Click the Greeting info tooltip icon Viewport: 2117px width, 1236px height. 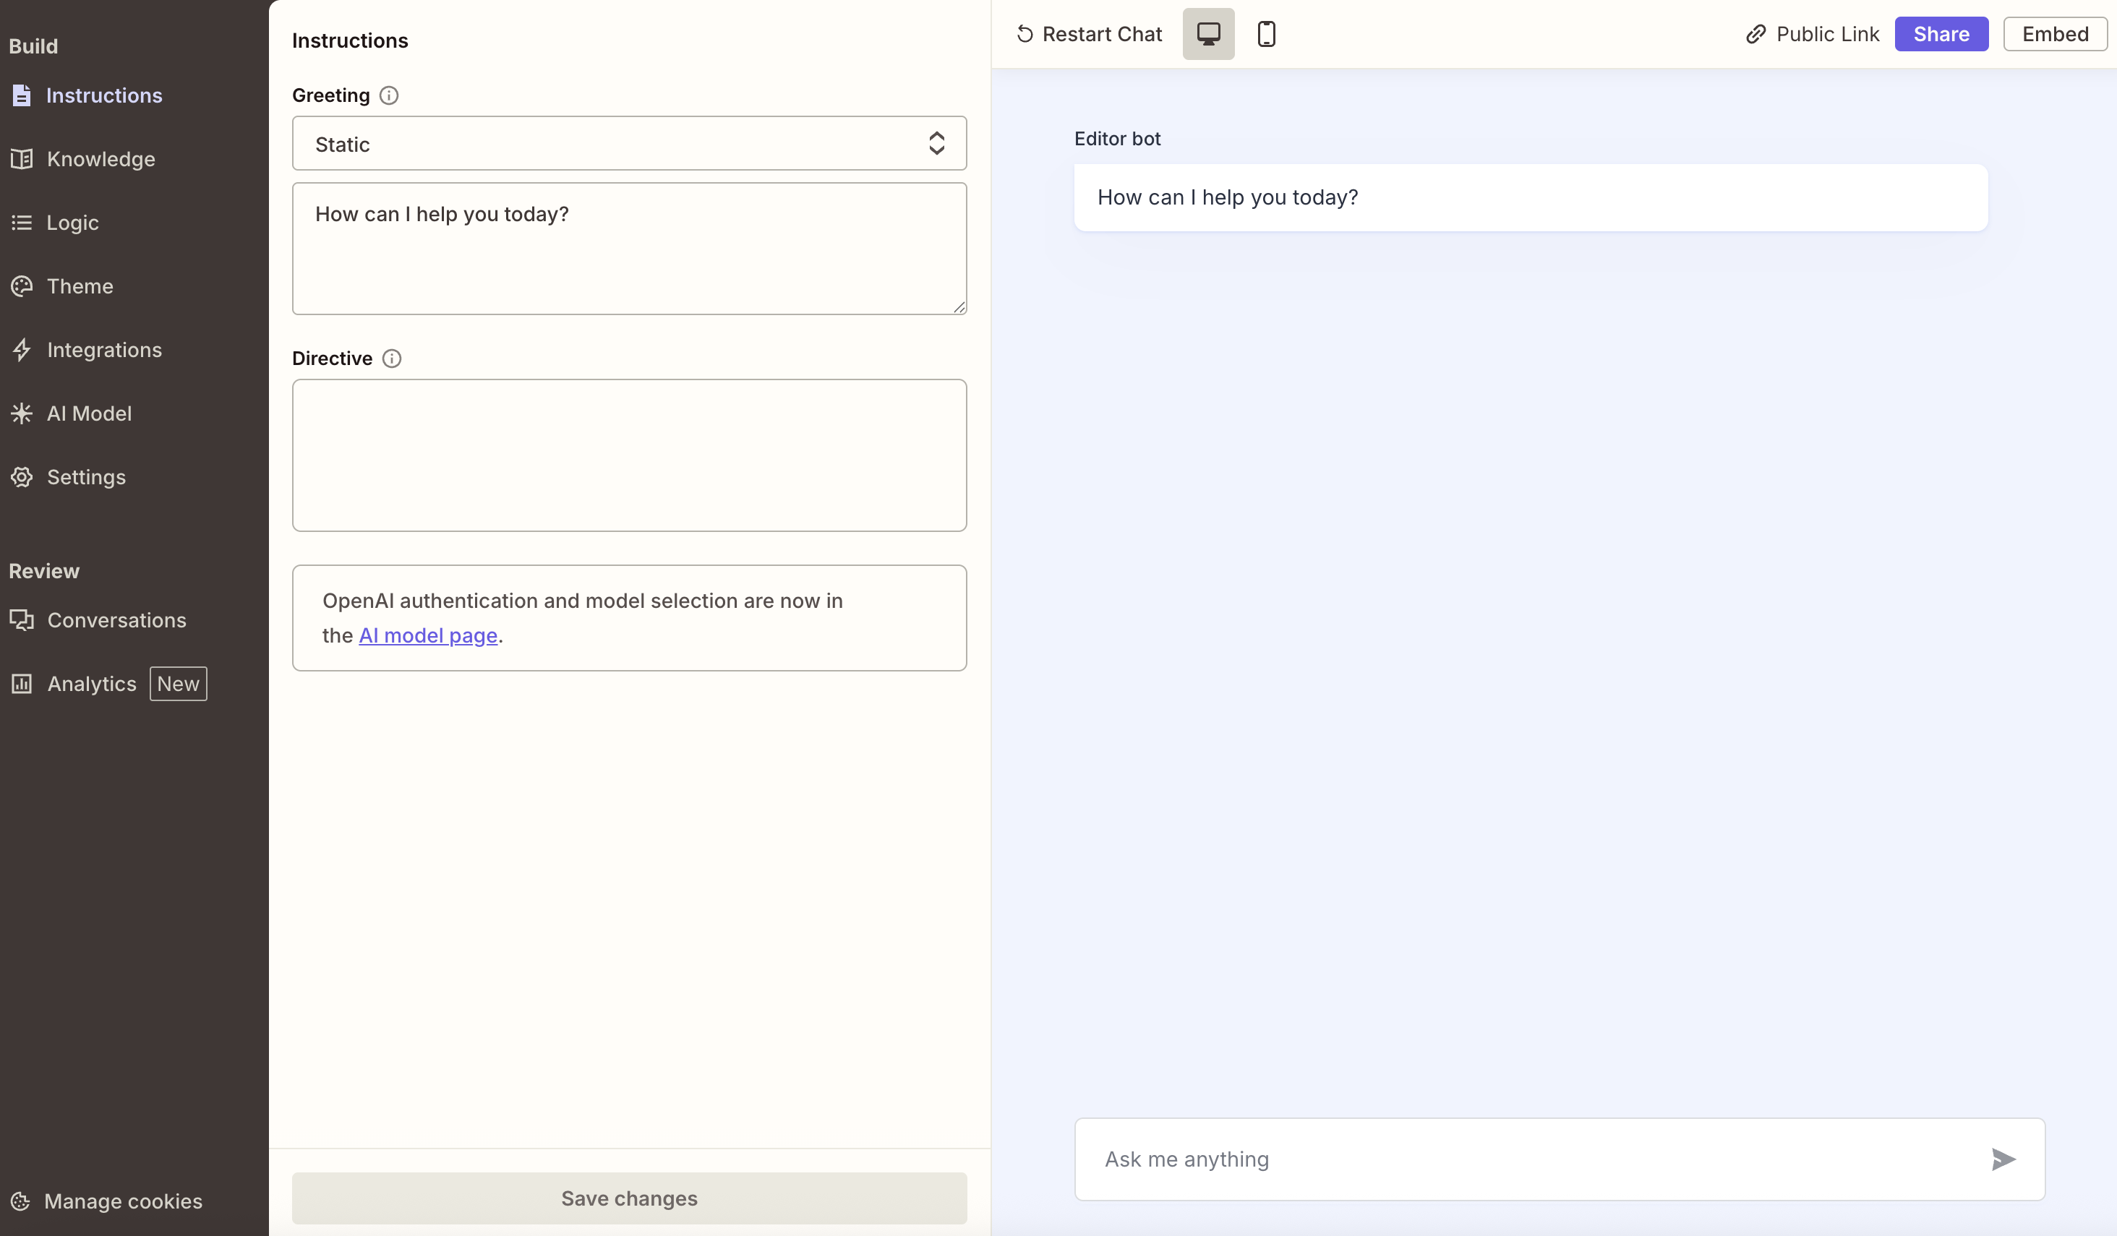click(x=388, y=95)
